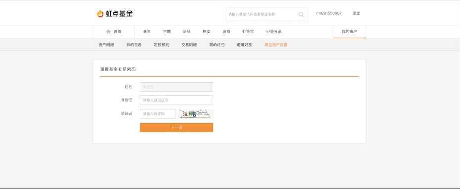Focus the fund code search box

[267, 14]
